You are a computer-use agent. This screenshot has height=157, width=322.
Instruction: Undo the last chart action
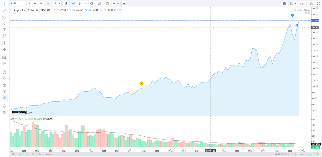(114, 3)
